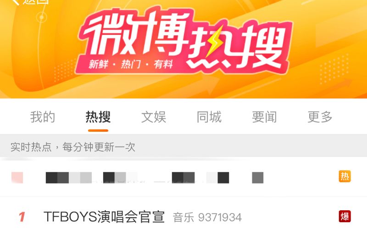Open the blurred pinned topic row
Image resolution: width=367 pixels, height=230 pixels.
[x=183, y=177]
